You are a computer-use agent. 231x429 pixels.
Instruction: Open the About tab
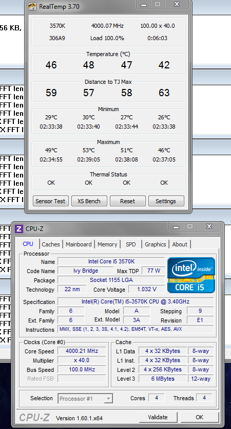click(180, 244)
